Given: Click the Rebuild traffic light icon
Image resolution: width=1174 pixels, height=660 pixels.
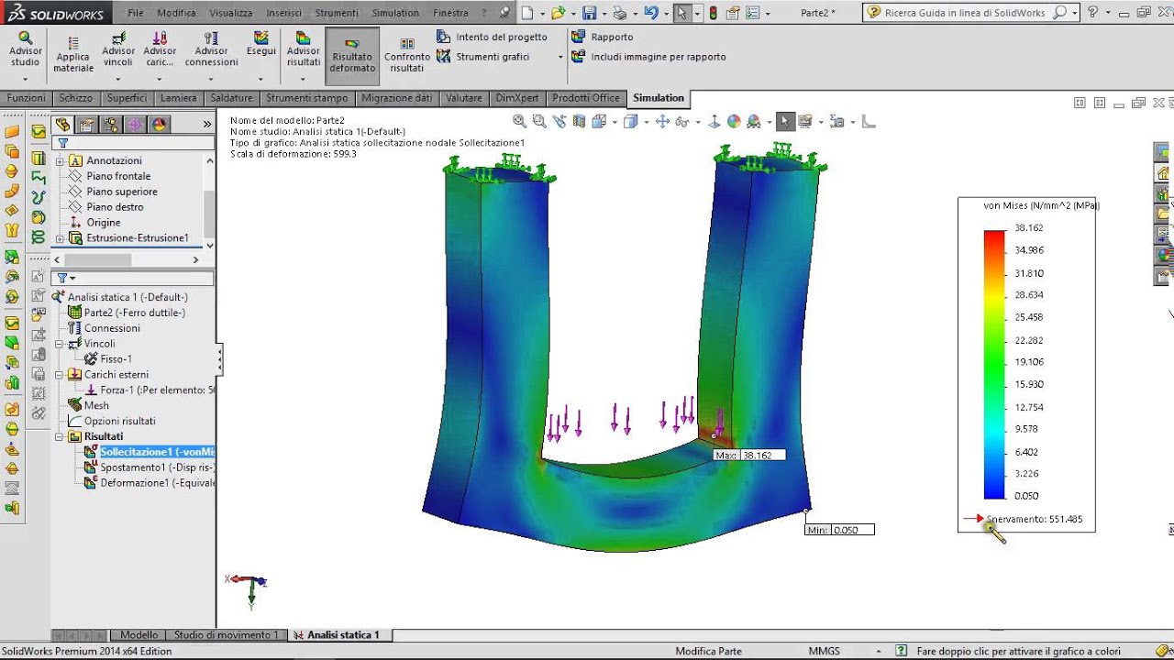Looking at the screenshot, I should (x=714, y=13).
